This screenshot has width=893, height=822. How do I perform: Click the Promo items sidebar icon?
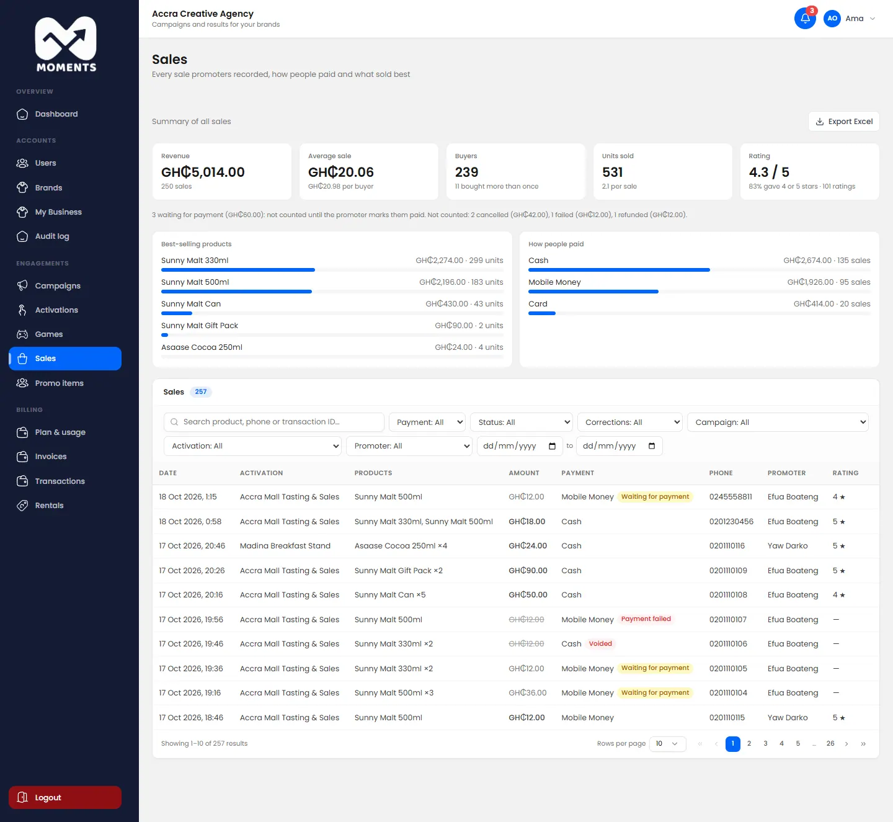click(x=22, y=383)
